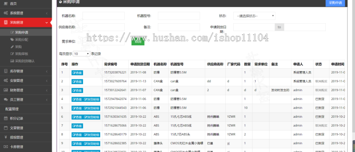The height and width of the screenshot is (152, 355).
Task: Click the 积分记录 calendar icon
Action: pos(6,118)
